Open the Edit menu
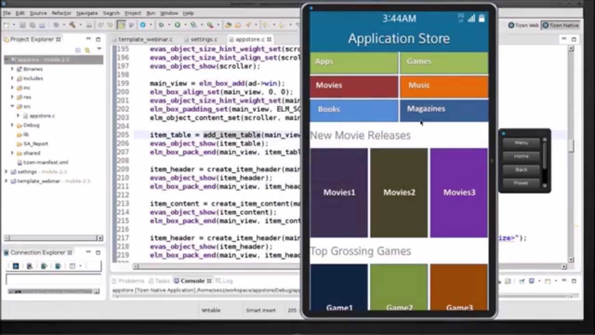Screen dimensions: 595x335 click(x=20, y=13)
